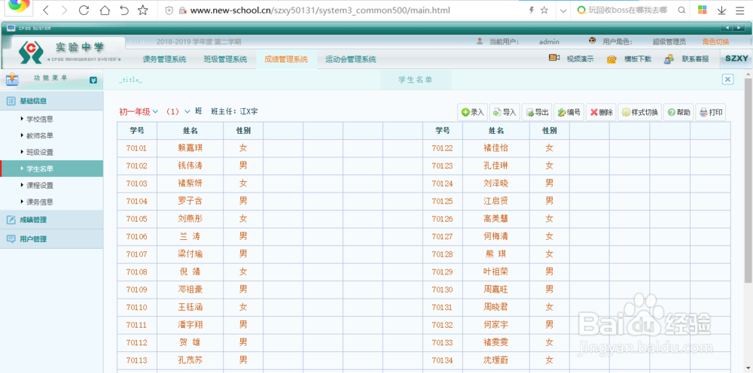Click the 编号 numbering button
Image resolution: width=753 pixels, height=373 pixels.
pyautogui.click(x=569, y=112)
